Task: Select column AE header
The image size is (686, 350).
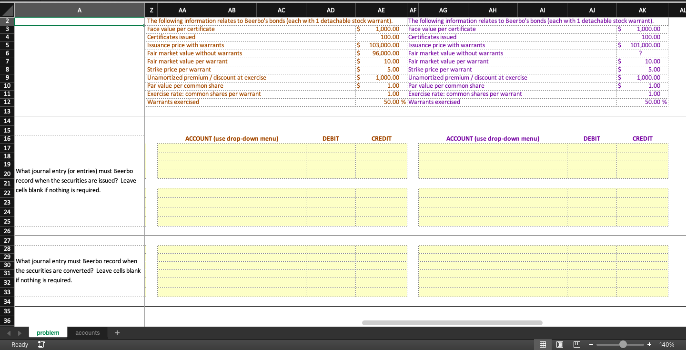Action: pos(381,10)
